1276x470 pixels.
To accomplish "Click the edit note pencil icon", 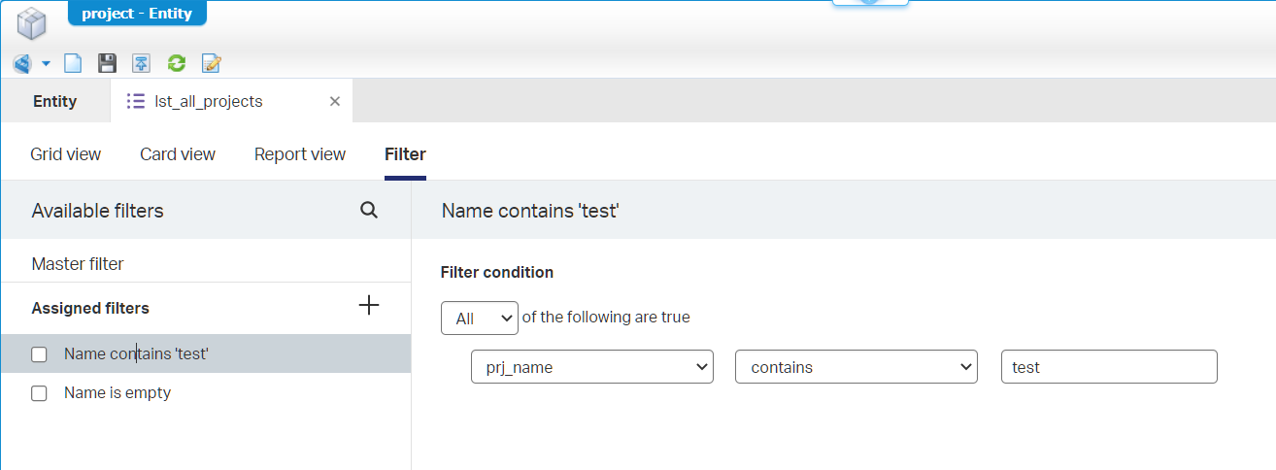I will pos(211,64).
